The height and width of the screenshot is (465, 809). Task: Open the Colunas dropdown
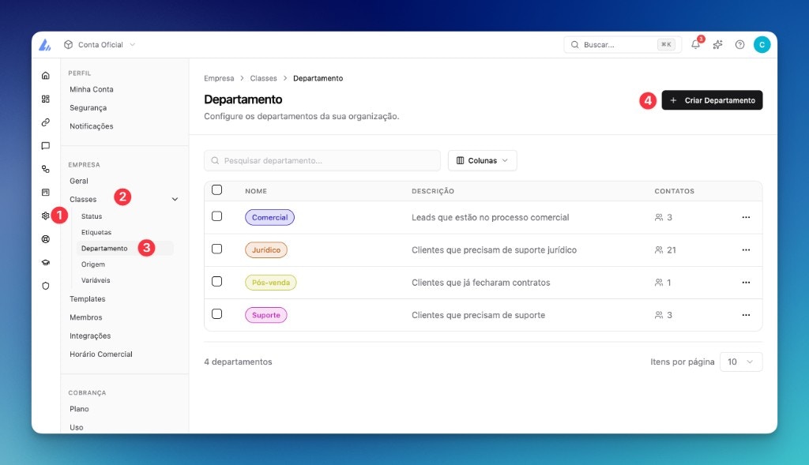point(482,160)
